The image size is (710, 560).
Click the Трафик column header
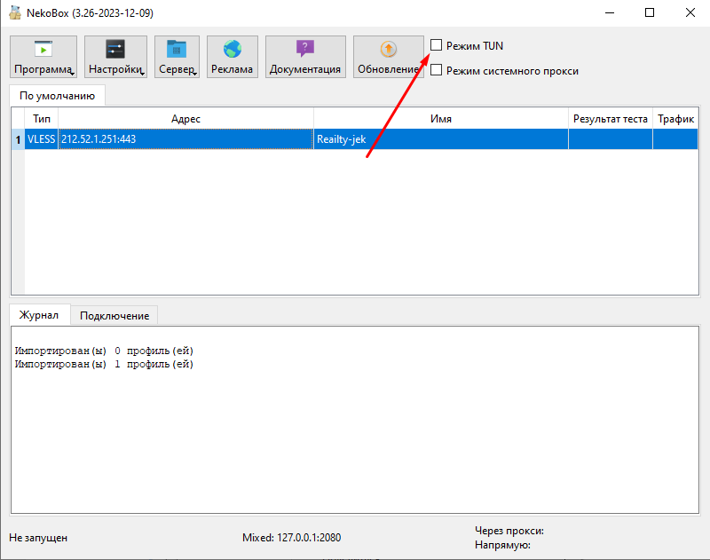pos(675,118)
